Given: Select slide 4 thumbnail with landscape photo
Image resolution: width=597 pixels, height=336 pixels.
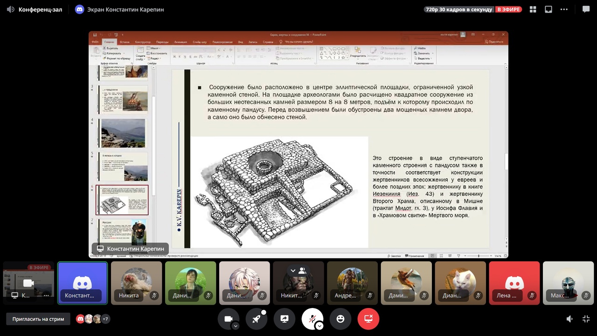Looking at the screenshot, I should pos(123,133).
